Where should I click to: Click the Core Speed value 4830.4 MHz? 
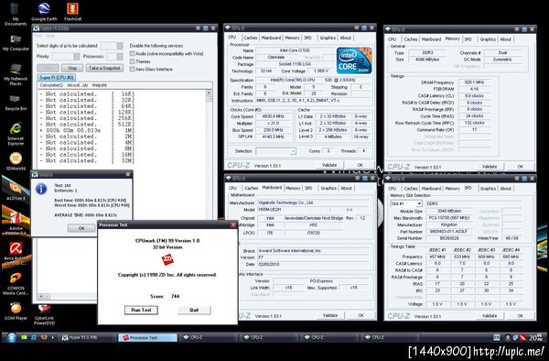(274, 116)
